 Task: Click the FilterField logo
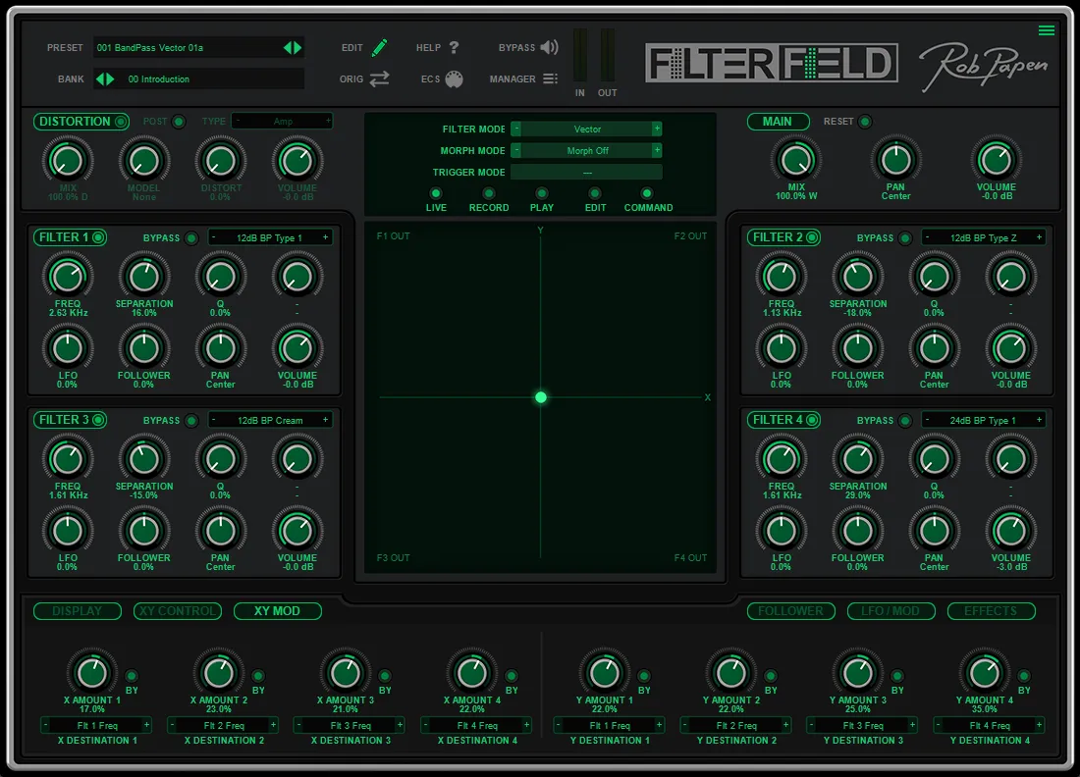point(772,64)
